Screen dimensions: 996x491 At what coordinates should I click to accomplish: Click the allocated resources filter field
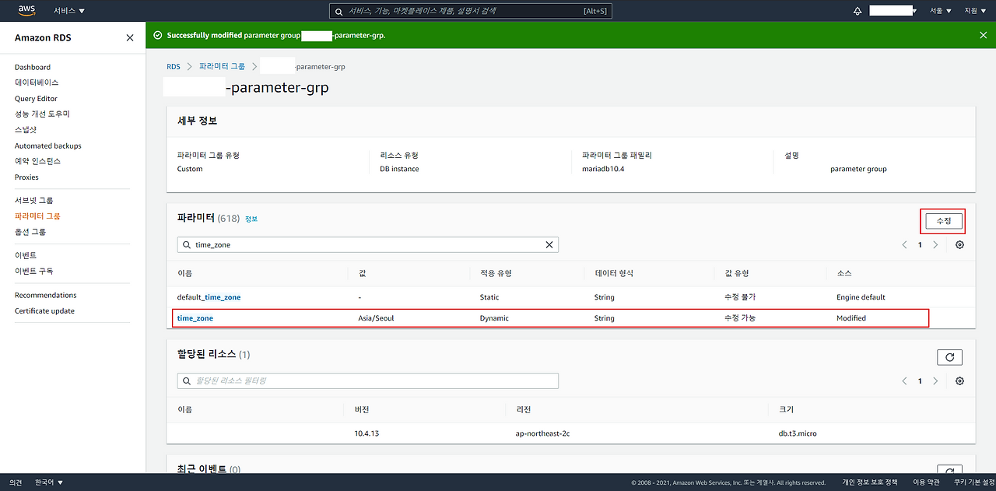(x=366, y=381)
